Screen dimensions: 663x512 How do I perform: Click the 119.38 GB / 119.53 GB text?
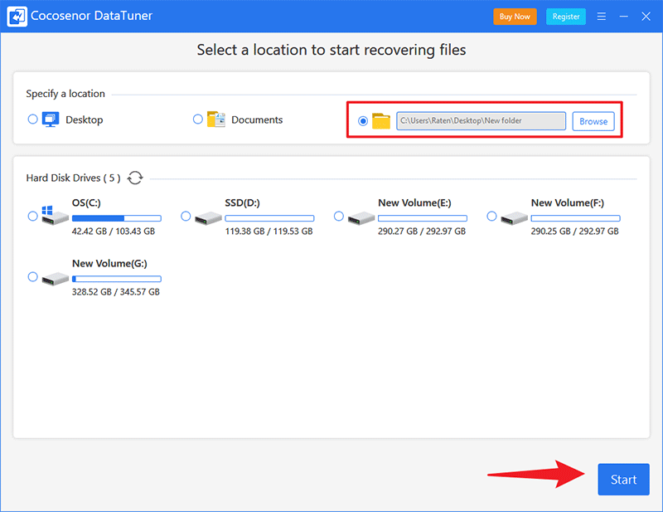[x=269, y=232]
